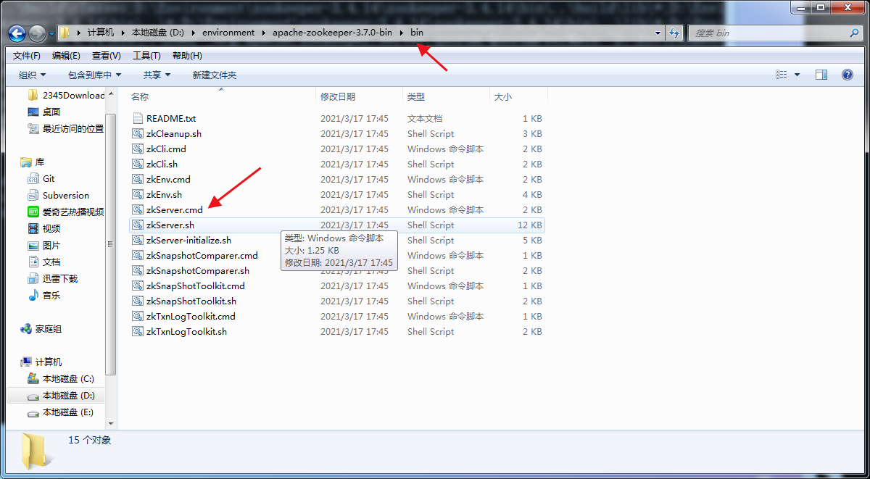Expand the 组织 toolbar dropdown
The height and width of the screenshot is (479, 870).
point(33,75)
